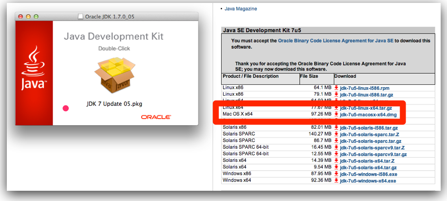Click the 'Java Development Kit' heading text
This screenshot has height=201, width=447.
pos(114,37)
